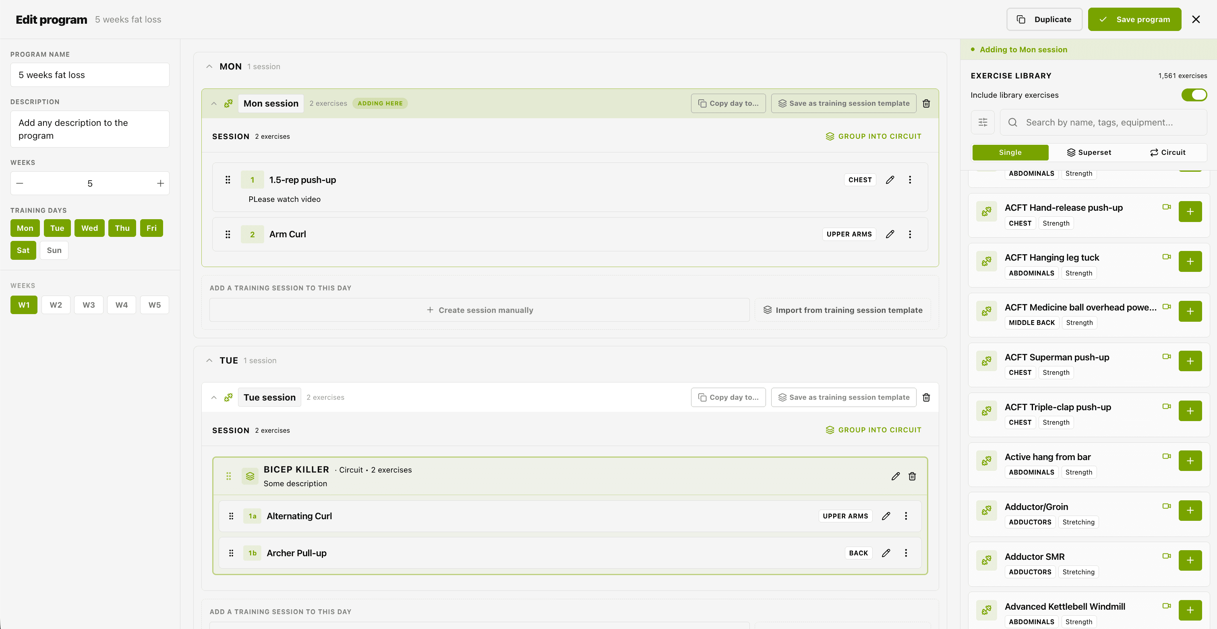Toggle Include library exercises switch

[x=1194, y=95]
